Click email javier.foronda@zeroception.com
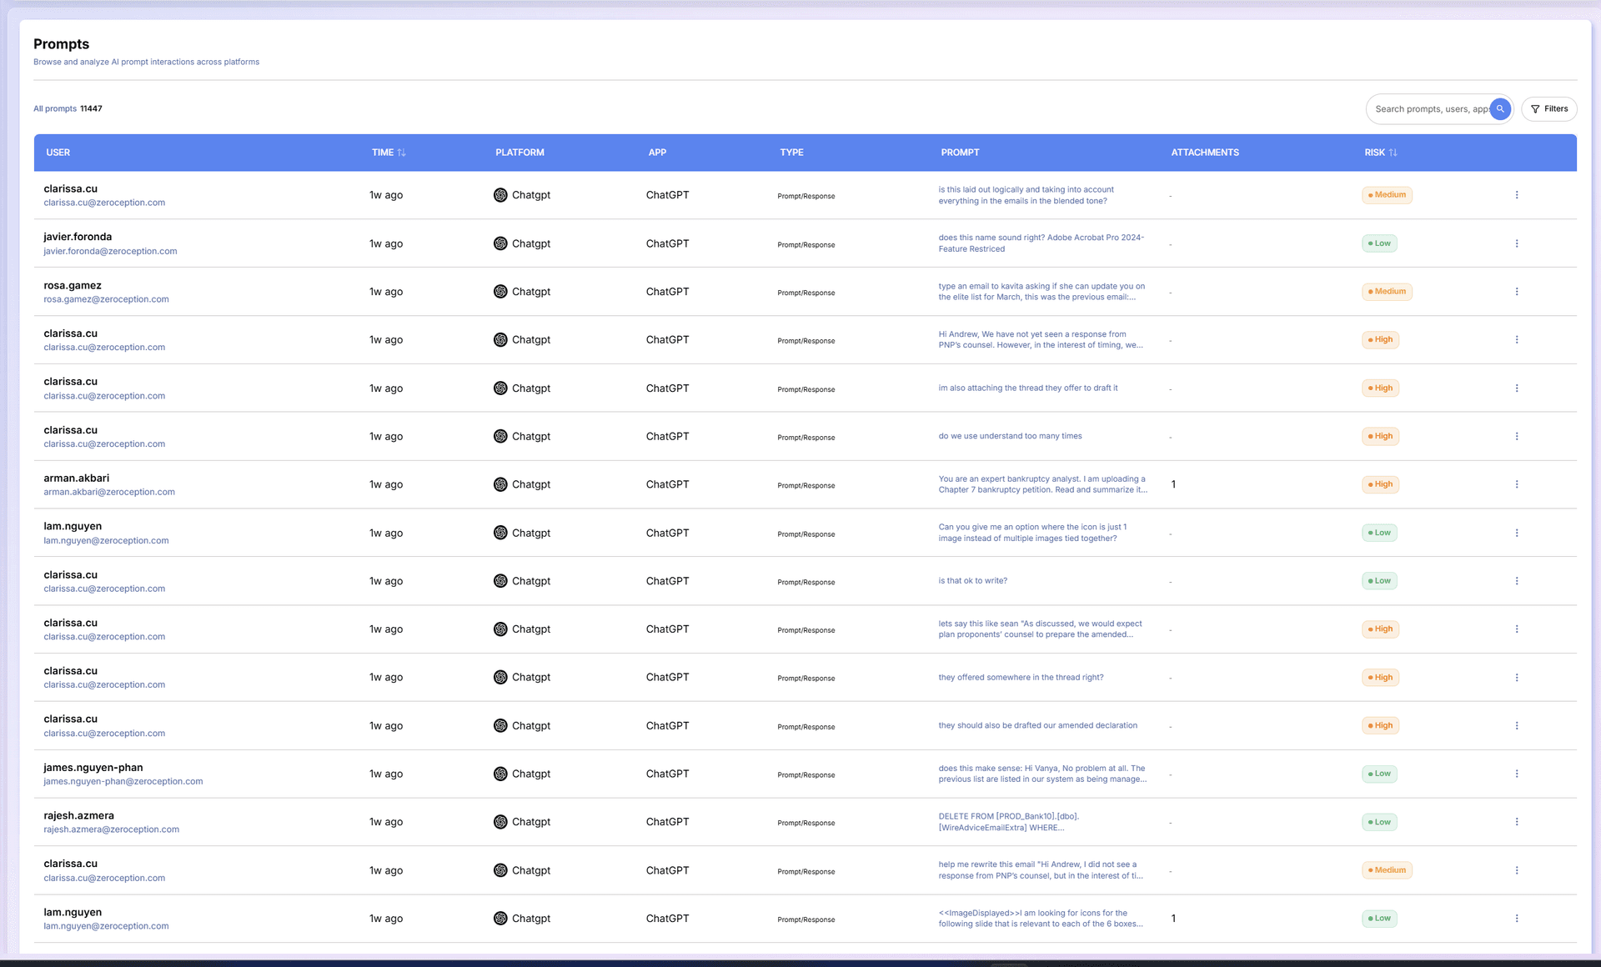Image resolution: width=1601 pixels, height=967 pixels. point(110,251)
